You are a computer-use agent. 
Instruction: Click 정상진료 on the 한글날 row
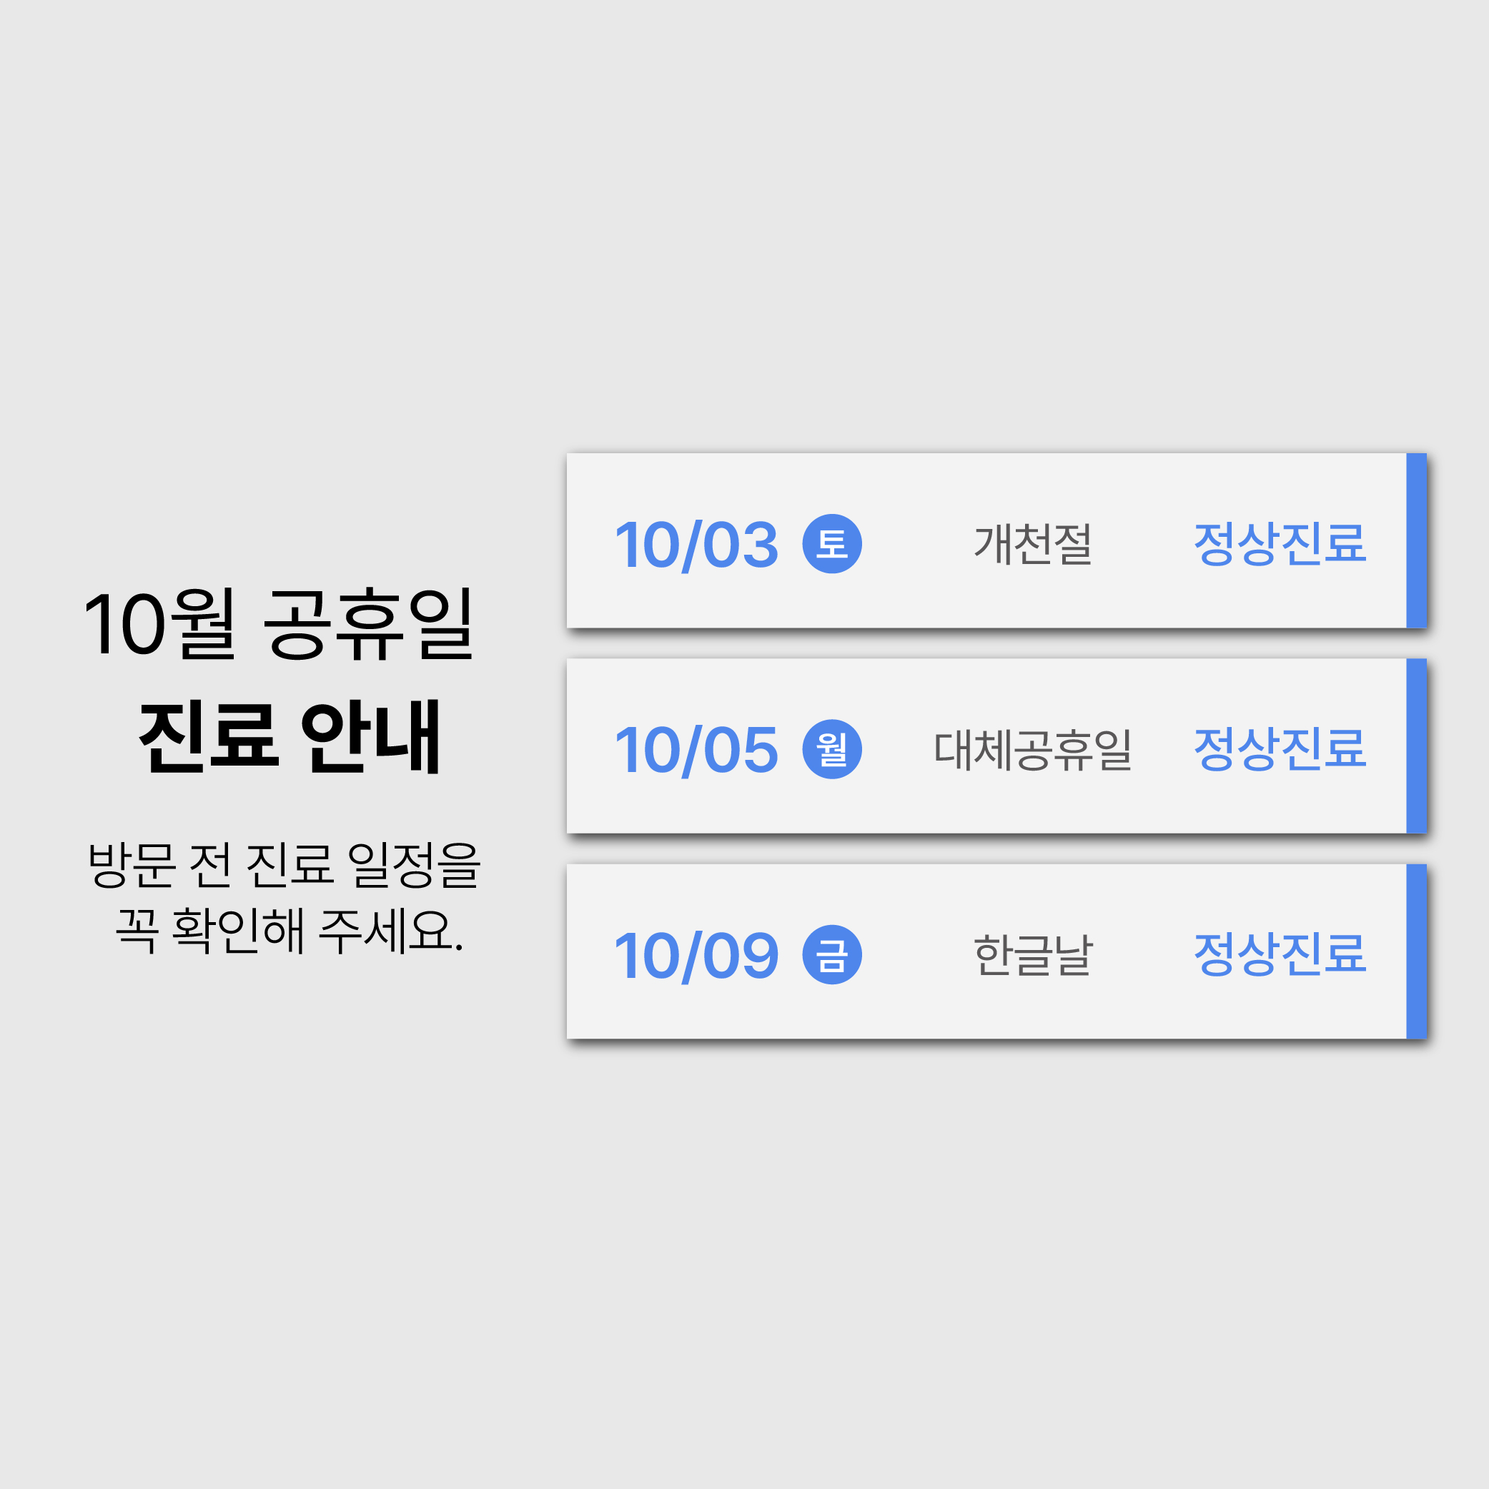pyautogui.click(x=1280, y=954)
